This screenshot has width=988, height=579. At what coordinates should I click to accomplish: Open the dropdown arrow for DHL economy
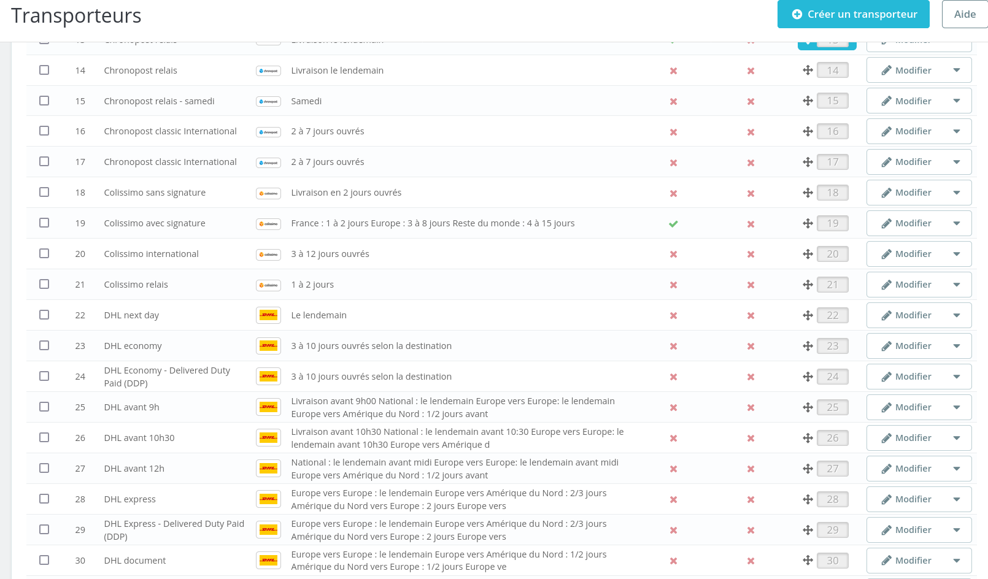[957, 346]
